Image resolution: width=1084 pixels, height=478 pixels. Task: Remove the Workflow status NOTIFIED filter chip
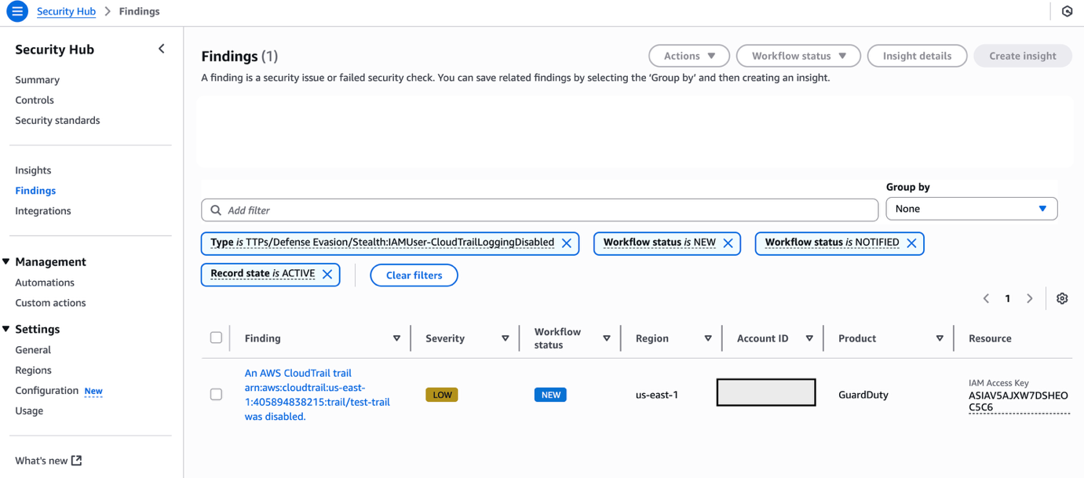point(912,243)
